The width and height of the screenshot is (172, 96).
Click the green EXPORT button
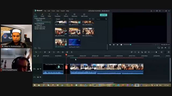point(103,15)
